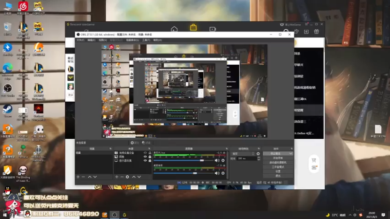Open Windows Start button on taskbar
The height and width of the screenshot is (219, 390).
click(5, 215)
